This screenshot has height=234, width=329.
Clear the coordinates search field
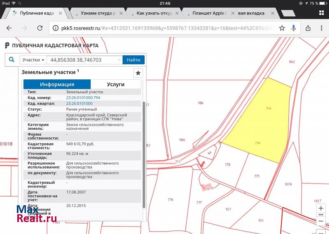pos(119,60)
